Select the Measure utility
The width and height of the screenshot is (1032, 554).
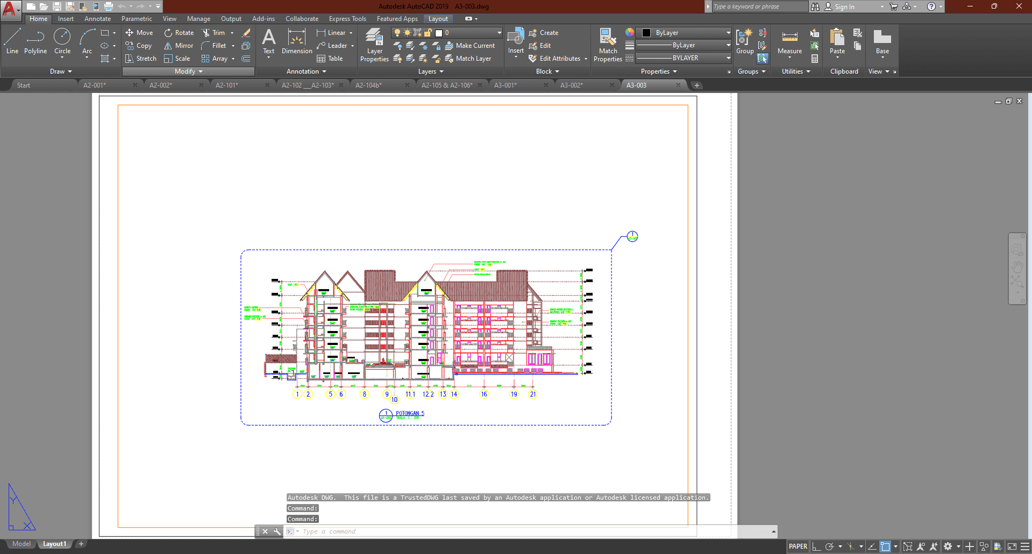pos(789,42)
